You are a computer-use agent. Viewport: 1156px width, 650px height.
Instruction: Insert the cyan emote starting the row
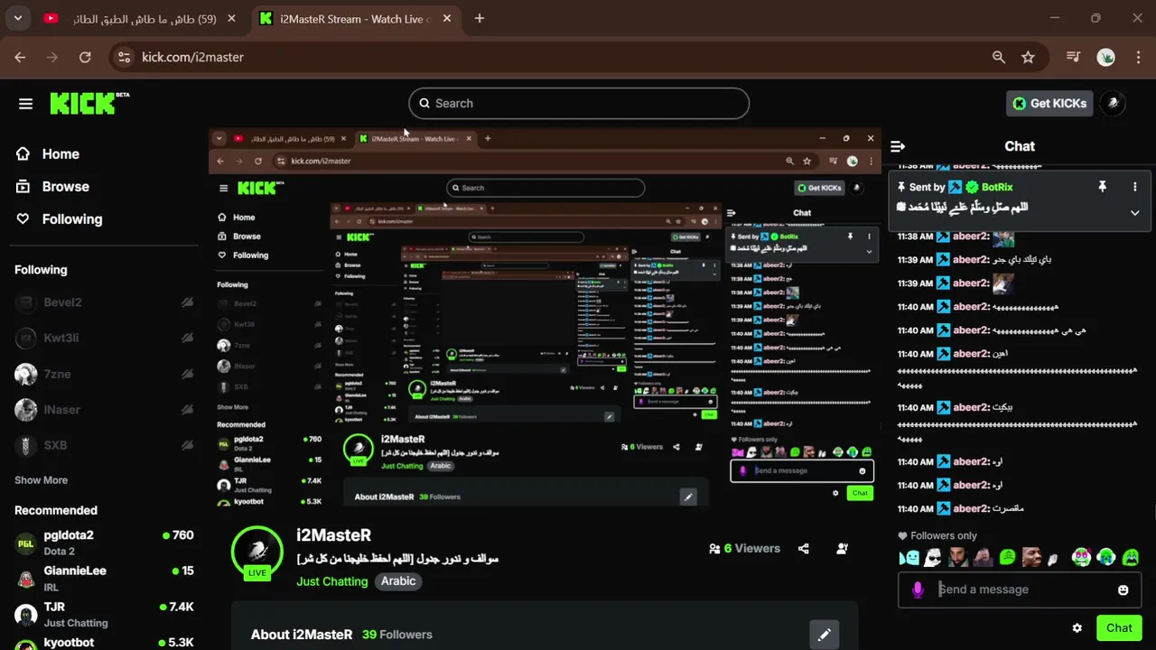click(909, 558)
